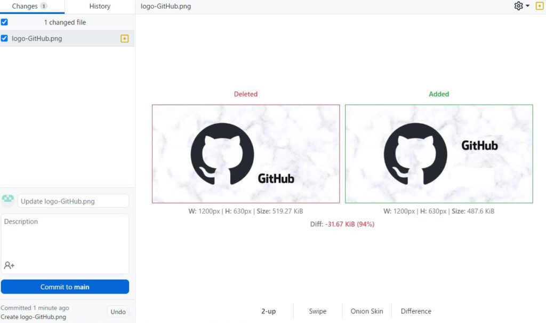
Task: Click modified badge on logo-GitHub.png row
Action: point(124,38)
